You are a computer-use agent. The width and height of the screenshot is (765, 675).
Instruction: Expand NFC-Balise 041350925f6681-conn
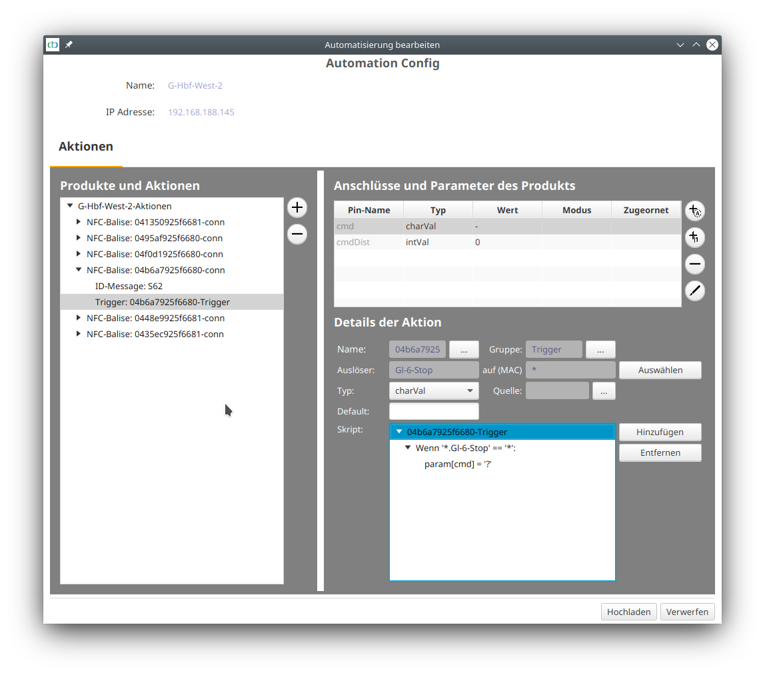[x=79, y=222]
